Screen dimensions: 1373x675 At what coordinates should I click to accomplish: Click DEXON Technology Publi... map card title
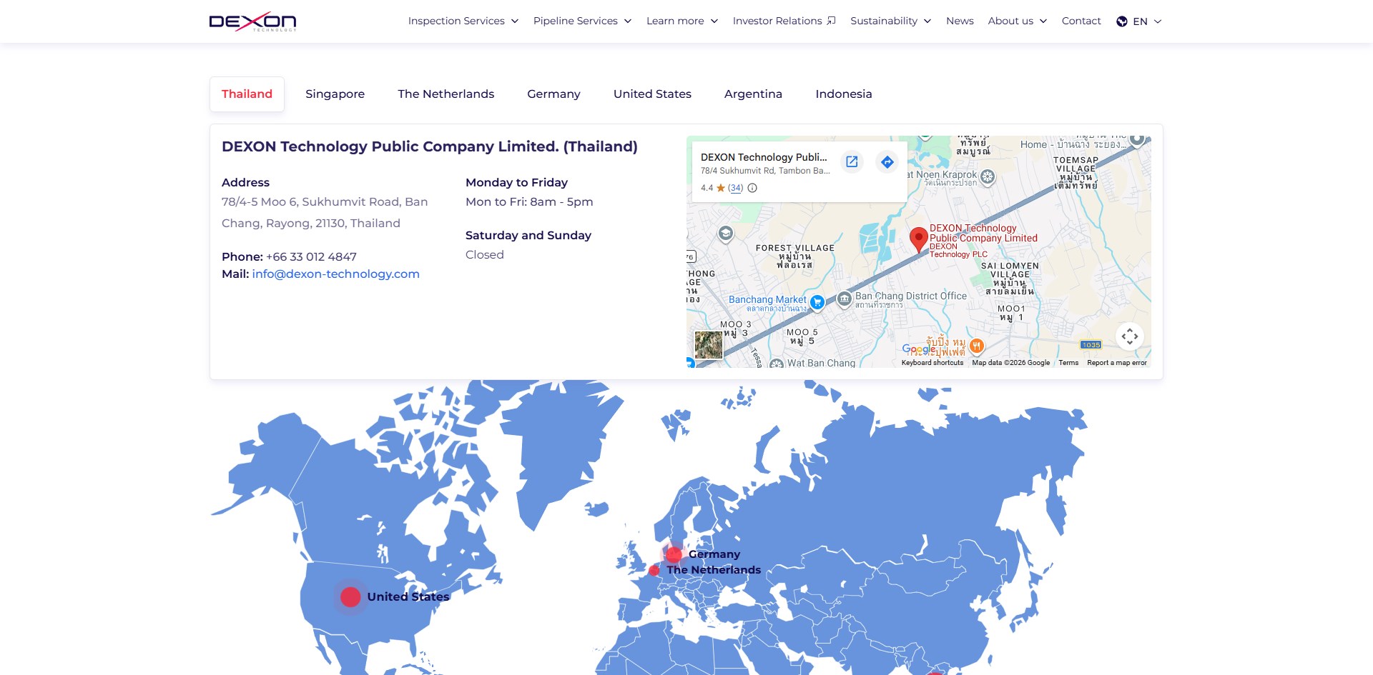coord(764,157)
